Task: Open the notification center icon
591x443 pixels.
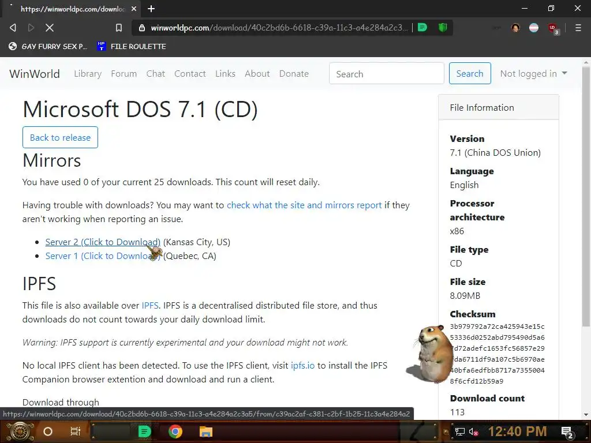Action: click(567, 433)
